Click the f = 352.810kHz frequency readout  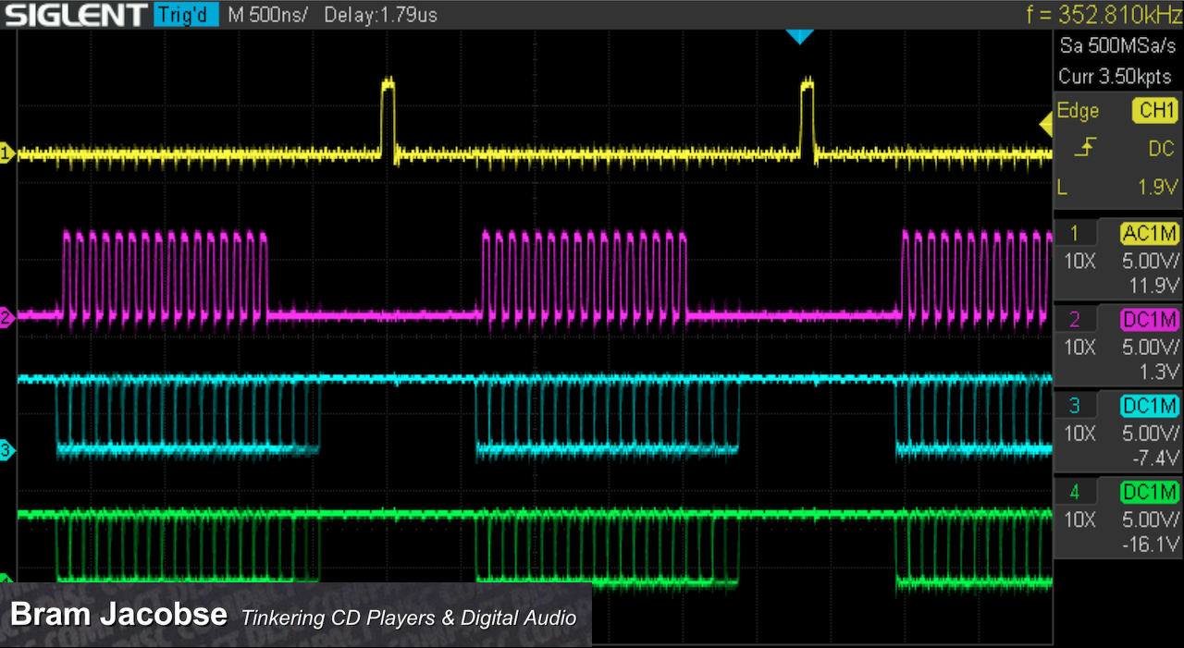(x=1100, y=15)
